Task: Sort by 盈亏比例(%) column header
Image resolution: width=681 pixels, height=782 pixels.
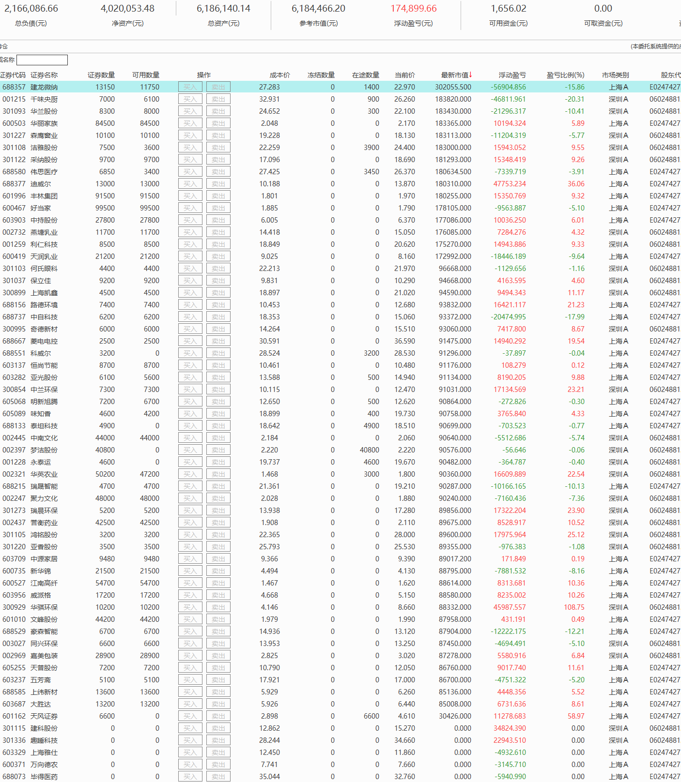Action: click(565, 75)
